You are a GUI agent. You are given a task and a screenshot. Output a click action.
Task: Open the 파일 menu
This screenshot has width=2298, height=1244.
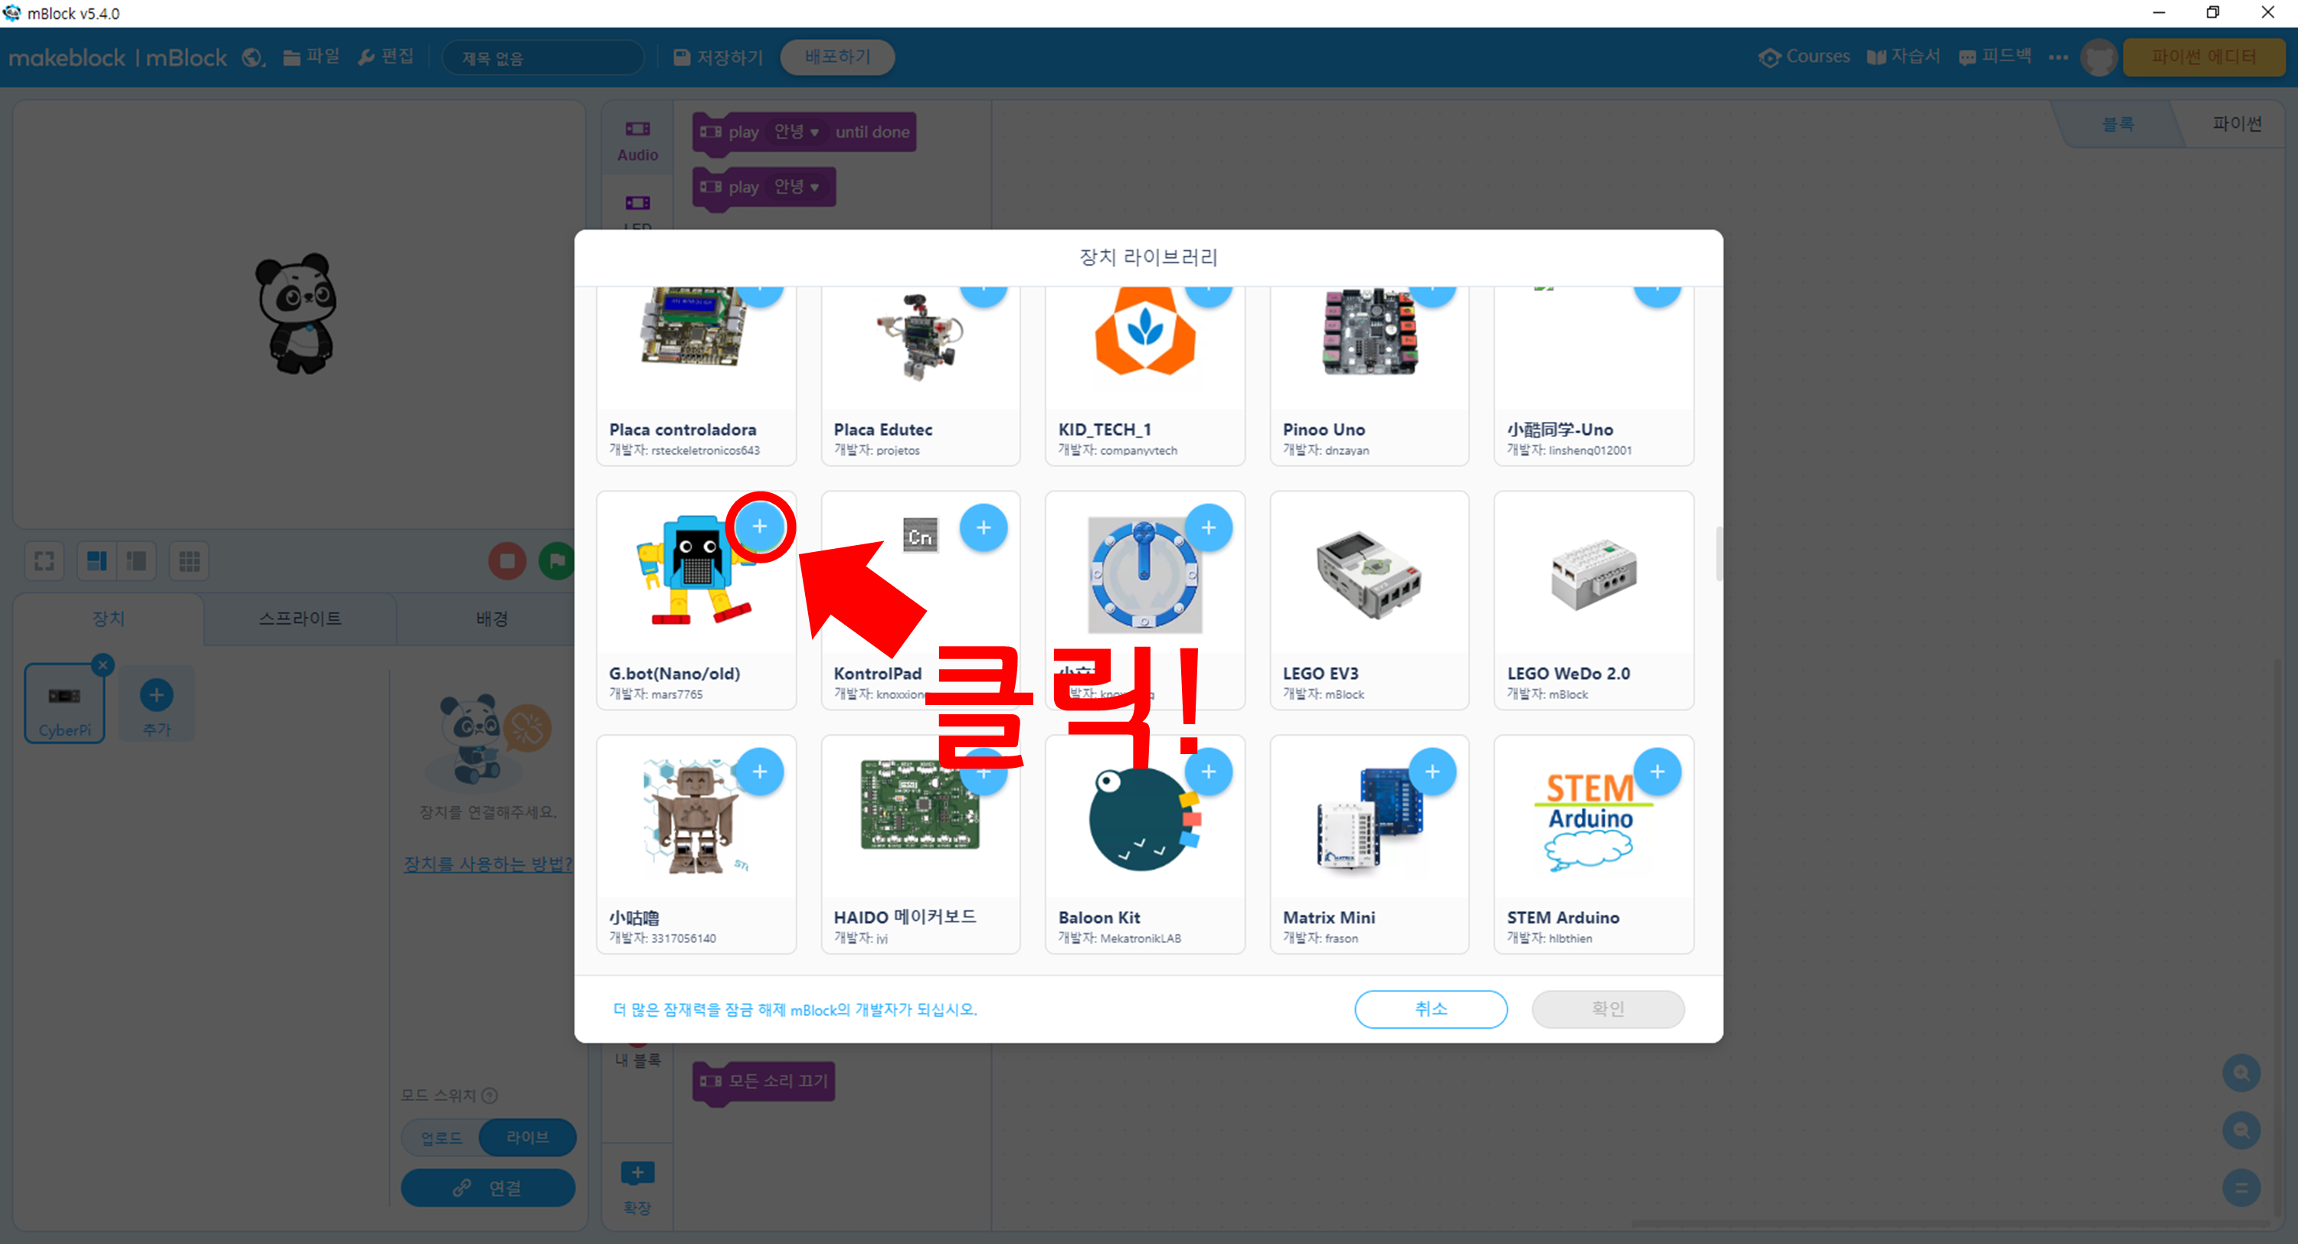click(x=311, y=57)
